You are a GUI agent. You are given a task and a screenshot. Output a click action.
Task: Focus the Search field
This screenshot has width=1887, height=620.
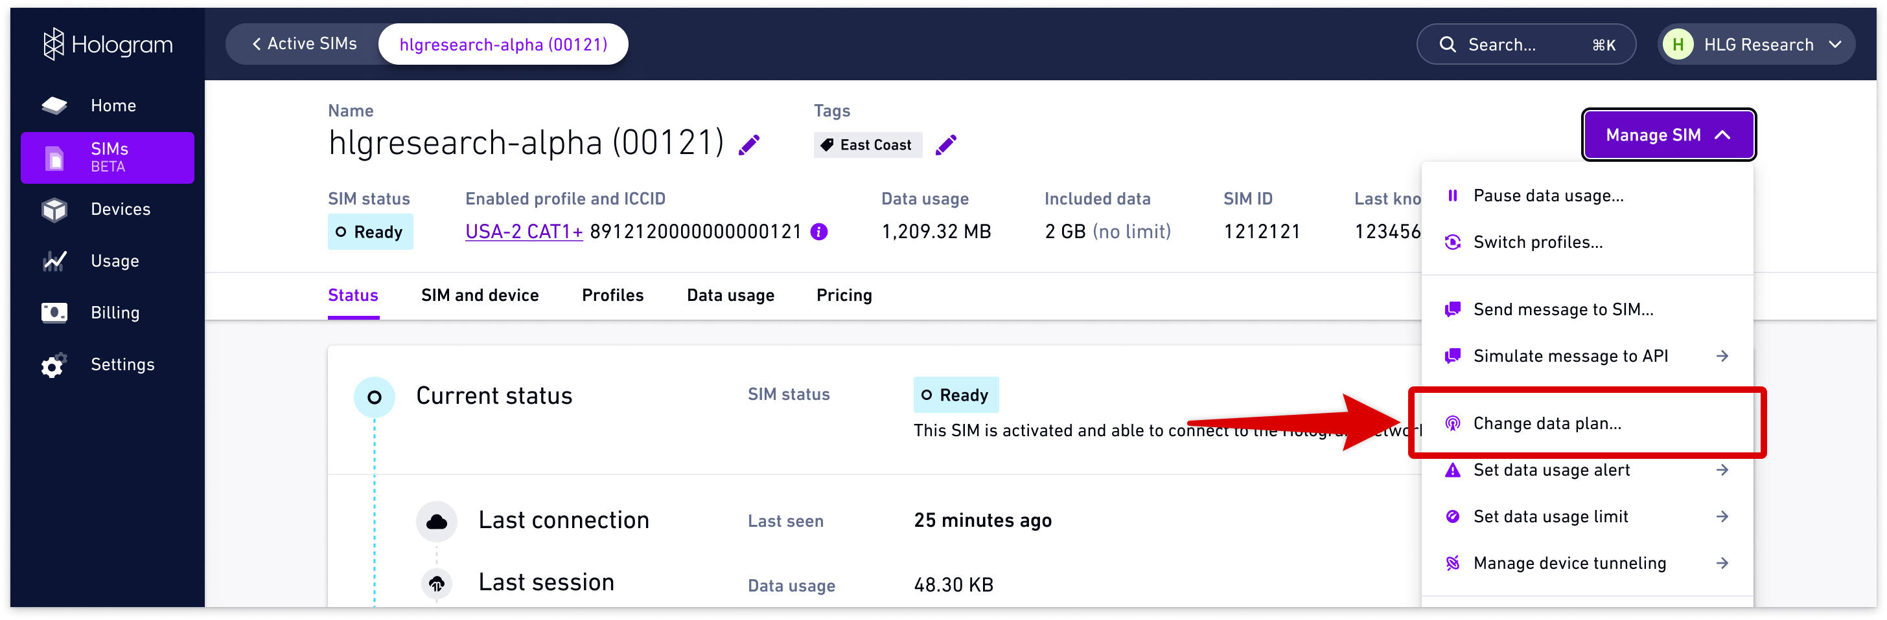1526,45
